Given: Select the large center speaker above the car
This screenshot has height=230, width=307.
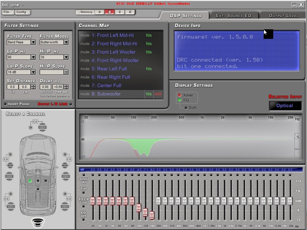Looking at the screenshot, I should coord(42,127).
